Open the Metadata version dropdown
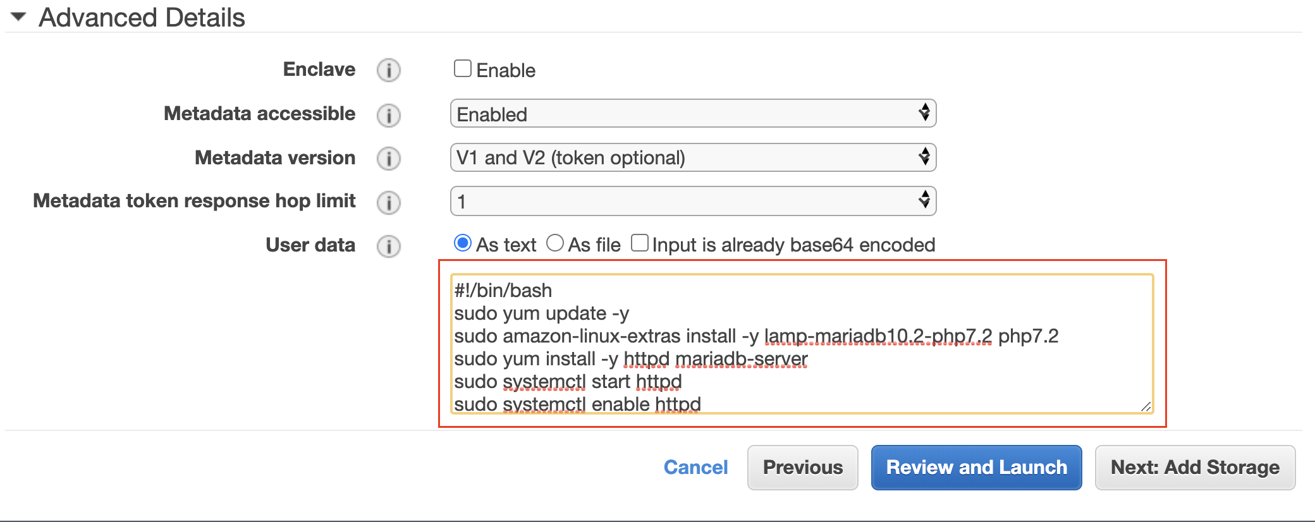 pyautogui.click(x=693, y=157)
